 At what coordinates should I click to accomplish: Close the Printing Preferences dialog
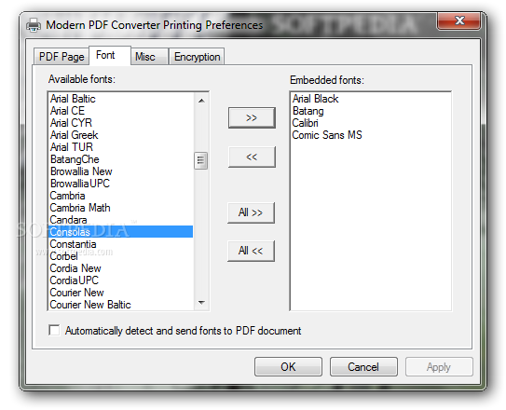point(458,21)
